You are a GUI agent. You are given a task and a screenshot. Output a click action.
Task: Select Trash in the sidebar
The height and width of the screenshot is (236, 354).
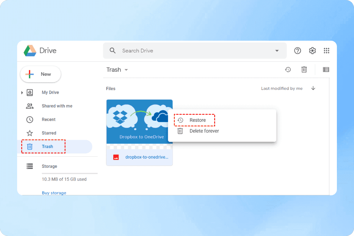point(55,147)
